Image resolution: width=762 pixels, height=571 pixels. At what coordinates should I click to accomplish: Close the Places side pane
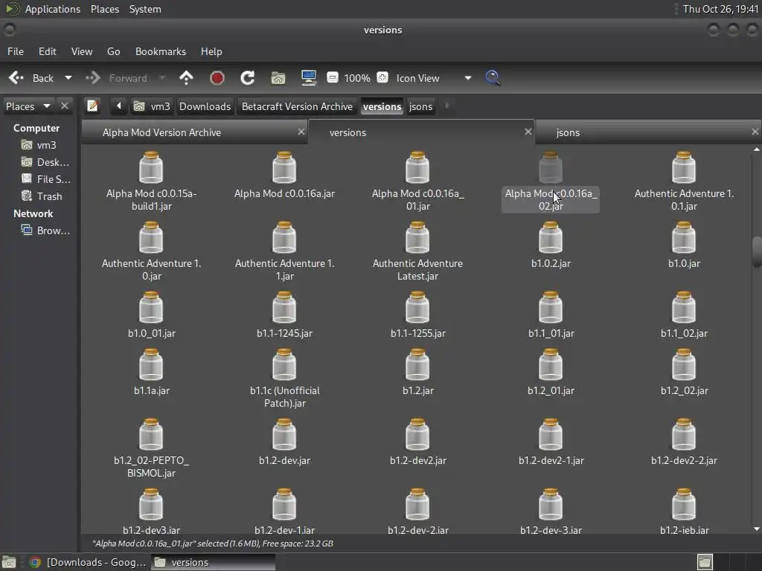[64, 106]
